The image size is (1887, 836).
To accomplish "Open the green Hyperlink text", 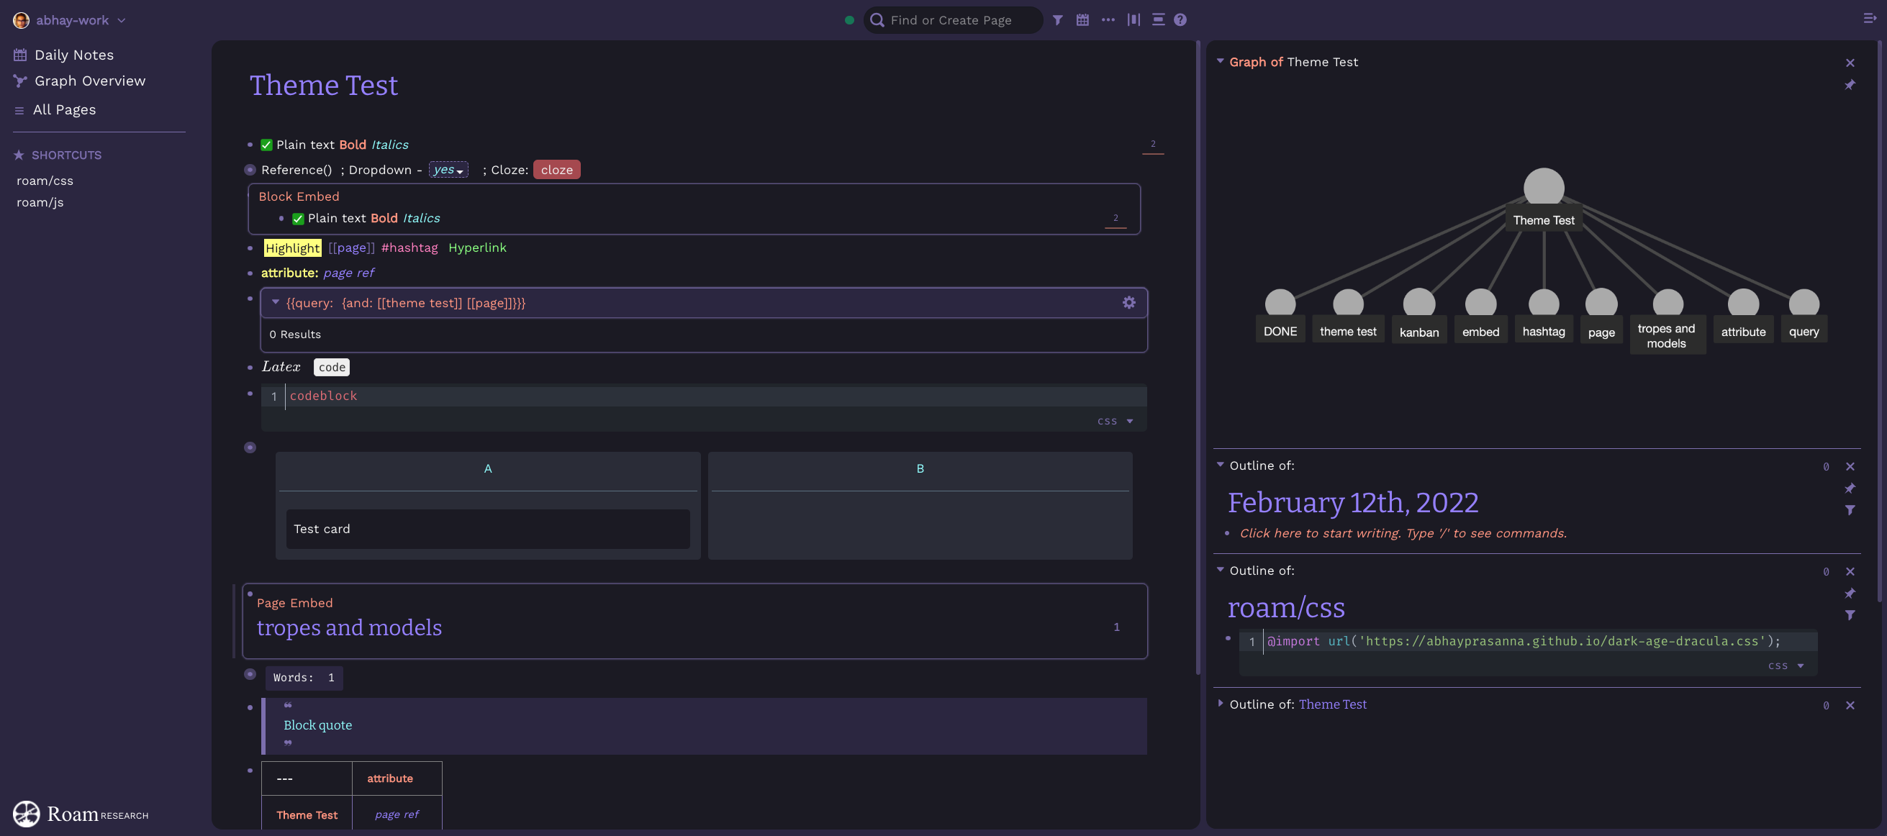I will 477,248.
